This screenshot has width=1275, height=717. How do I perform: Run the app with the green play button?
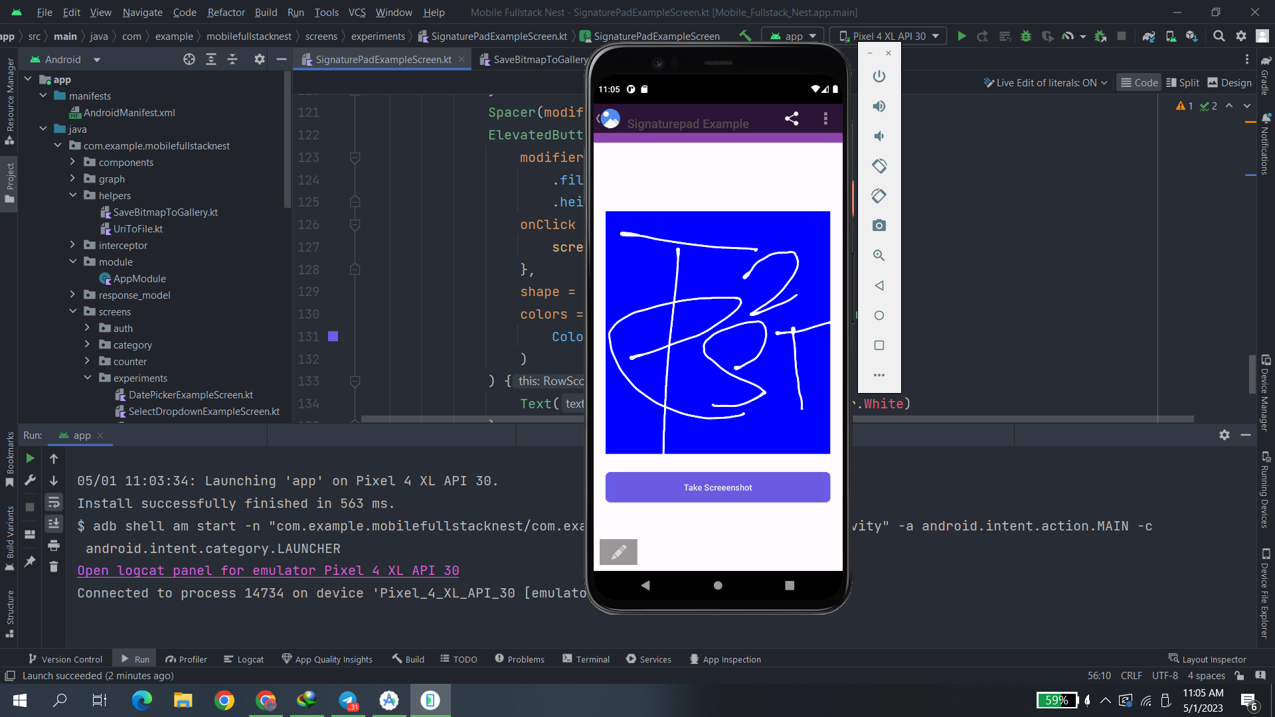961,36
